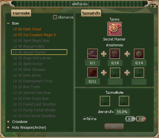
Task: Open the finished item tab
Action: 91,13
